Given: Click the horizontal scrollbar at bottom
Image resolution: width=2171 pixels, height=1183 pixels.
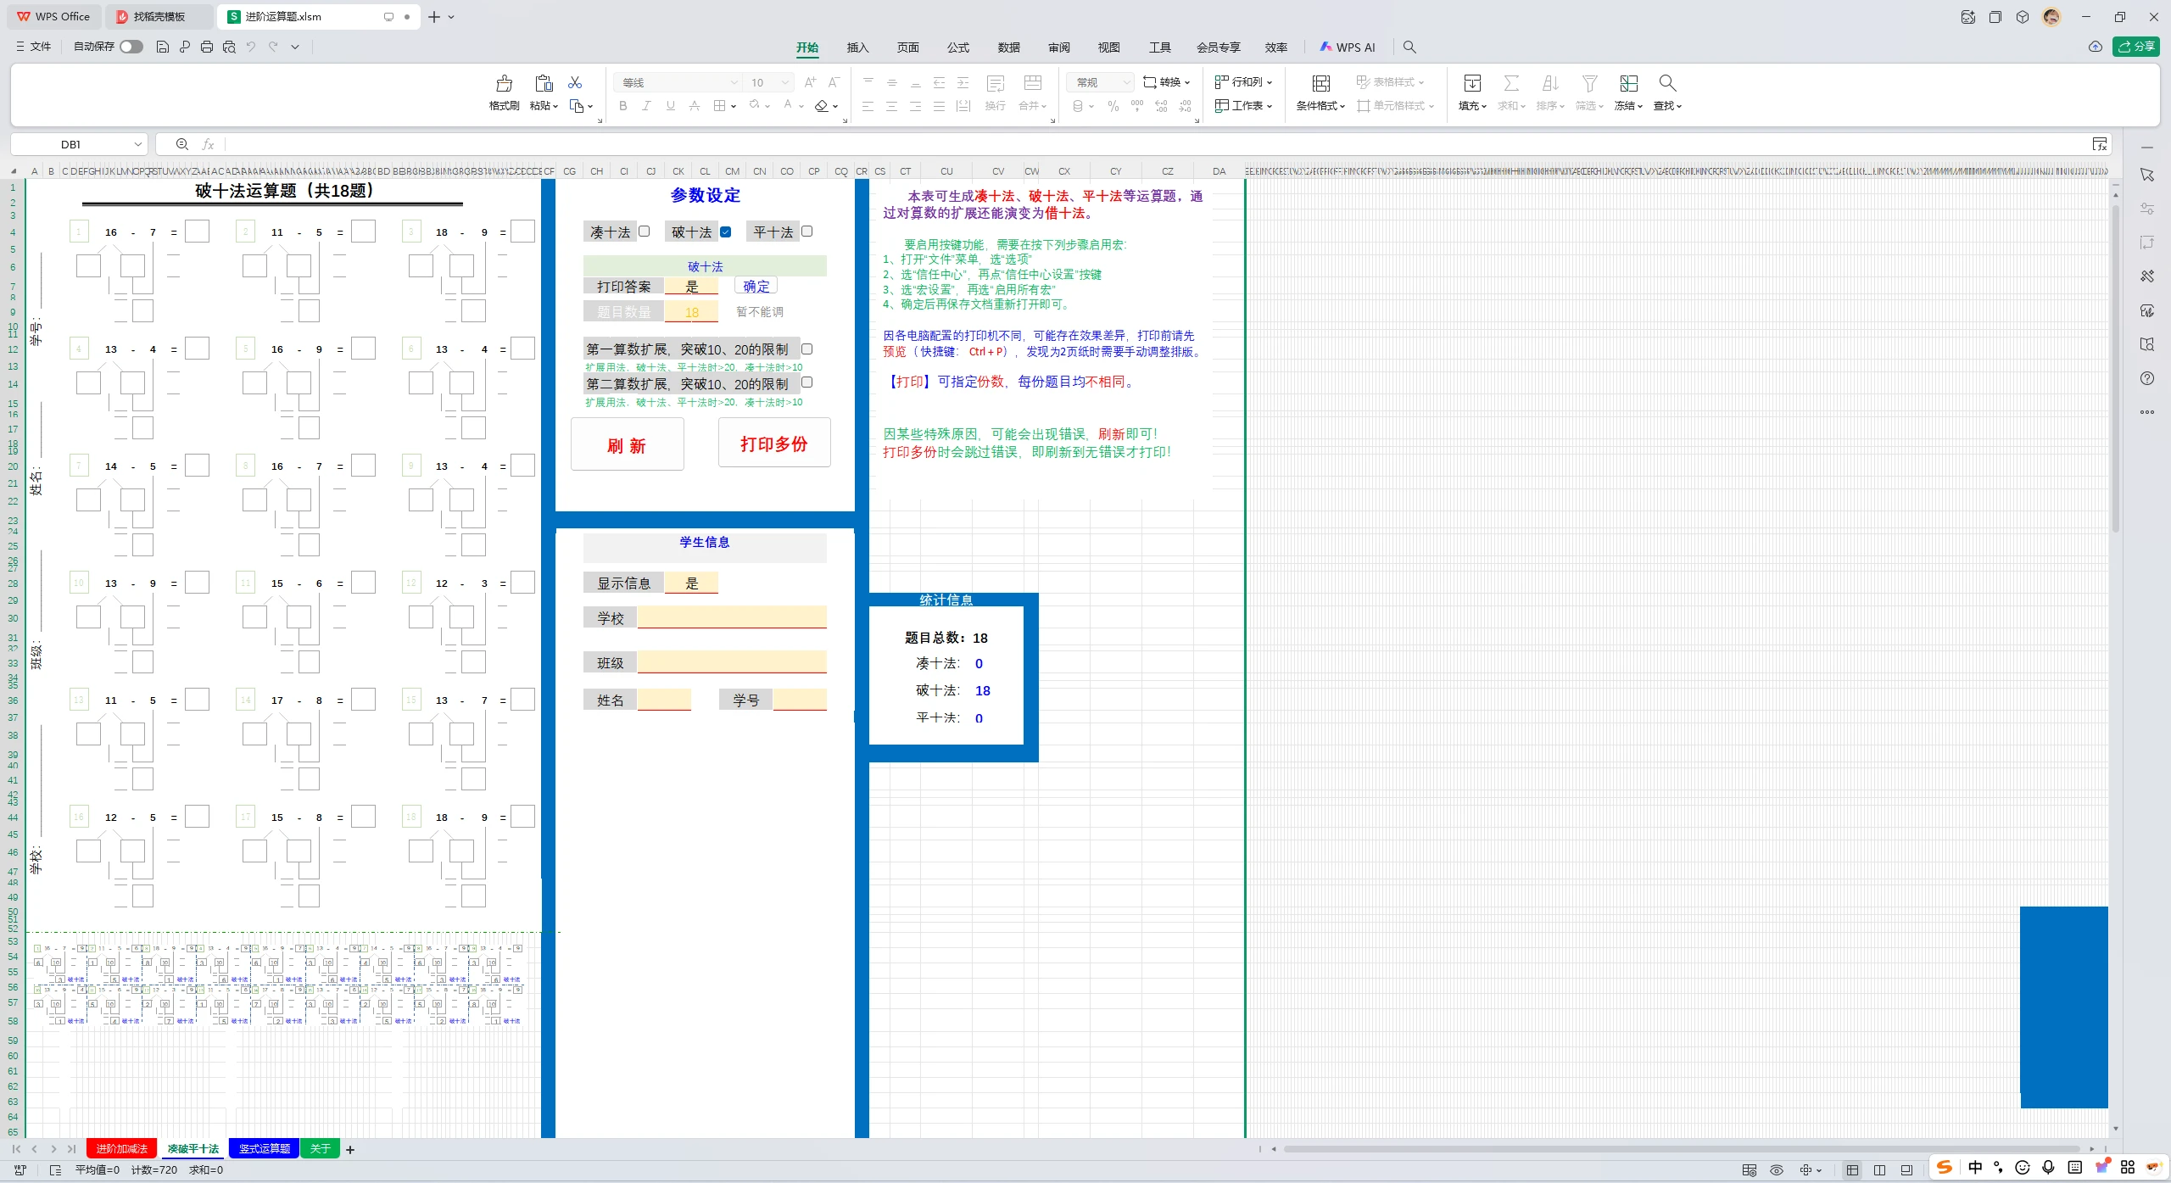Looking at the screenshot, I should (1681, 1150).
